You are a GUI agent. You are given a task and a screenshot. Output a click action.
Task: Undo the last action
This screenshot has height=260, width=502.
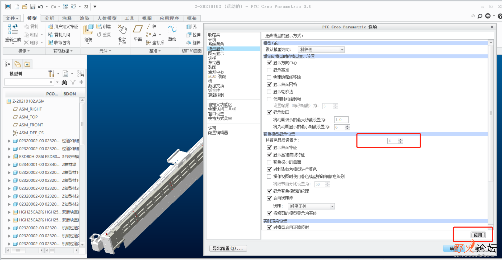[41, 7]
